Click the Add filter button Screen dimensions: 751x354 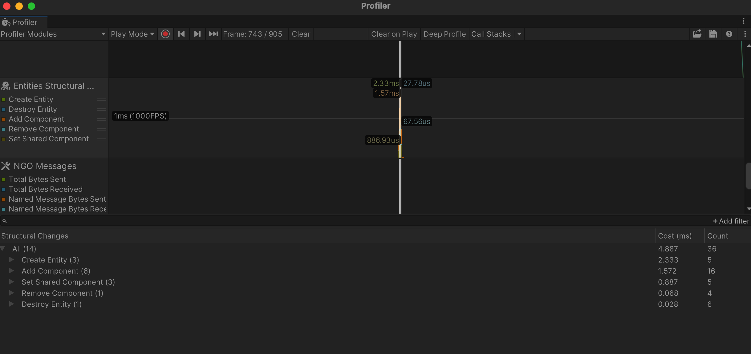click(731, 221)
